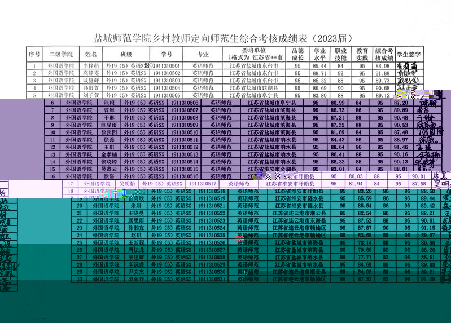Click the name 徐园园 in row 10
Screen dimensions: 451x323
[x=109, y=132]
